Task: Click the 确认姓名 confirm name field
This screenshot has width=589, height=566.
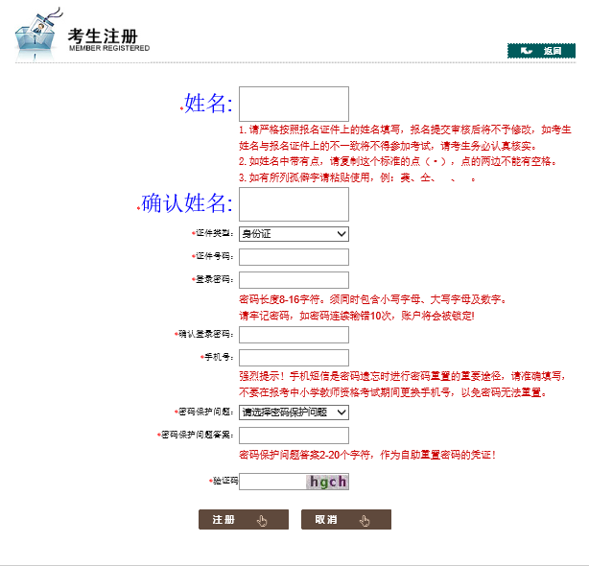Action: 293,203
